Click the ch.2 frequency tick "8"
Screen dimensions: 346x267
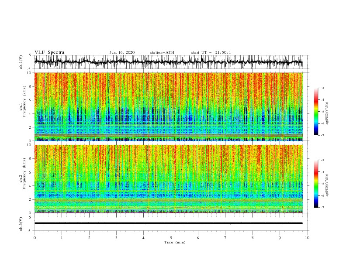tap(31, 159)
